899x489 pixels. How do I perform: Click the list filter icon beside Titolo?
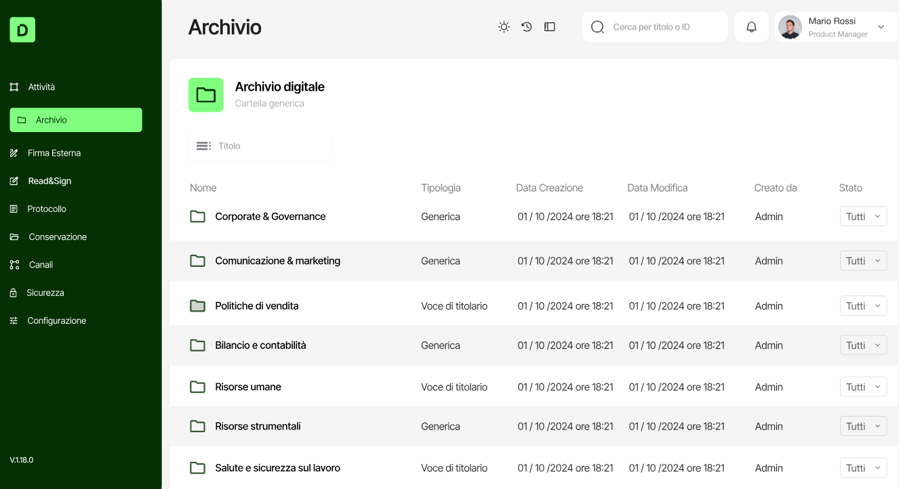(x=203, y=146)
